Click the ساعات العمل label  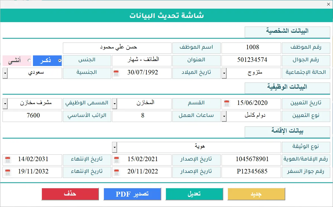click(196, 116)
